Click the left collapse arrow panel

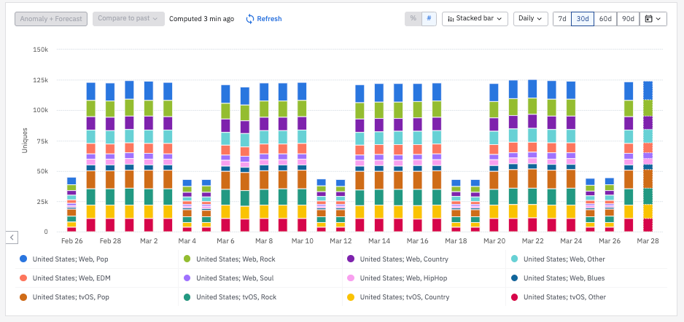click(12, 237)
